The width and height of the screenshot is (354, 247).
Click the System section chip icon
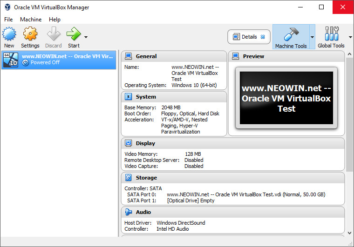[x=128, y=97]
